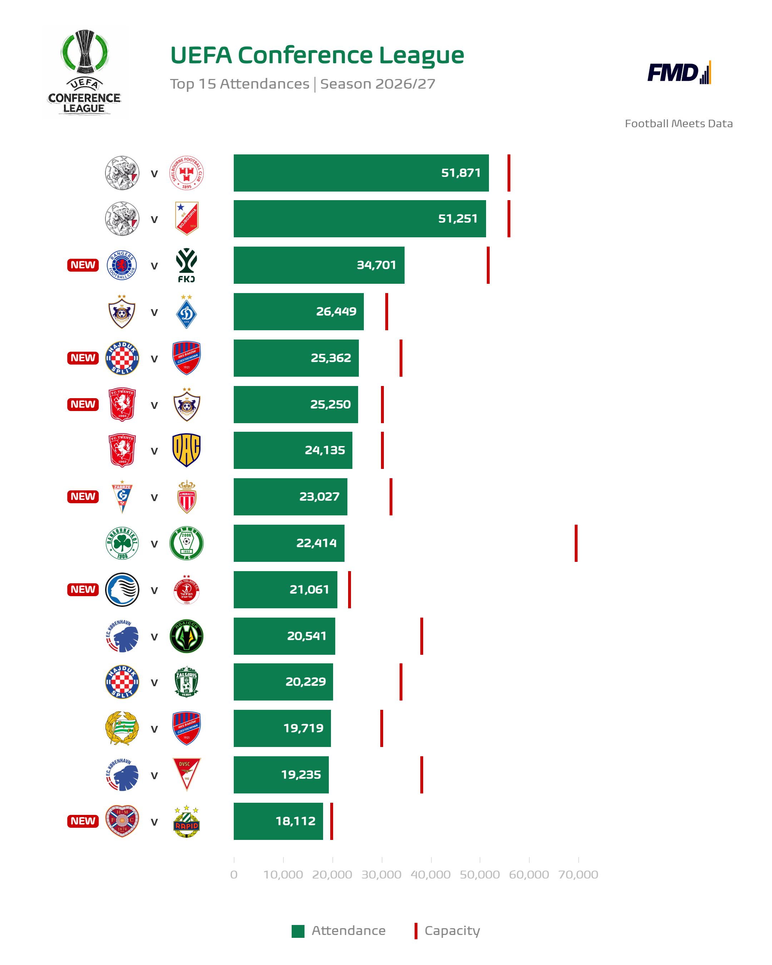Click the 51,871 attendance bar
The width and height of the screenshot is (772, 965).
pyautogui.click(x=361, y=173)
